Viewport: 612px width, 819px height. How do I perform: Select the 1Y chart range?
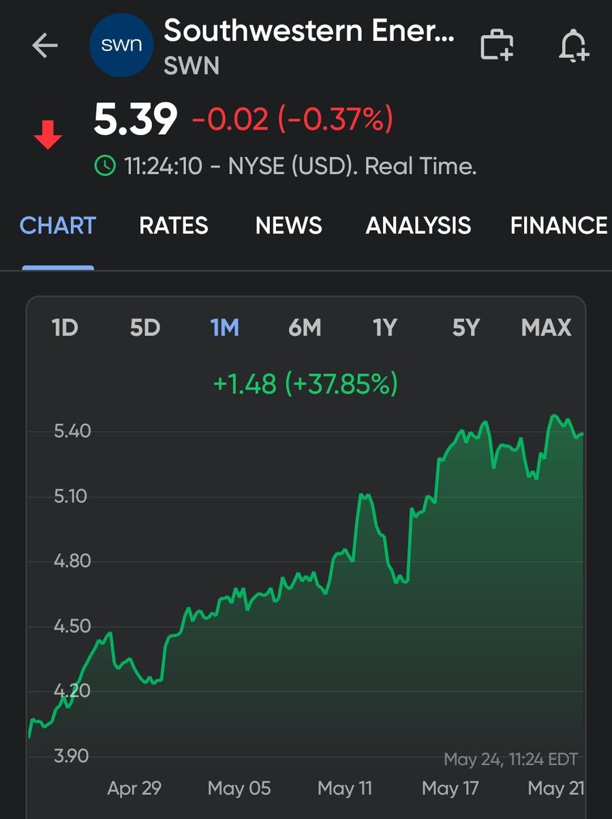(x=385, y=328)
